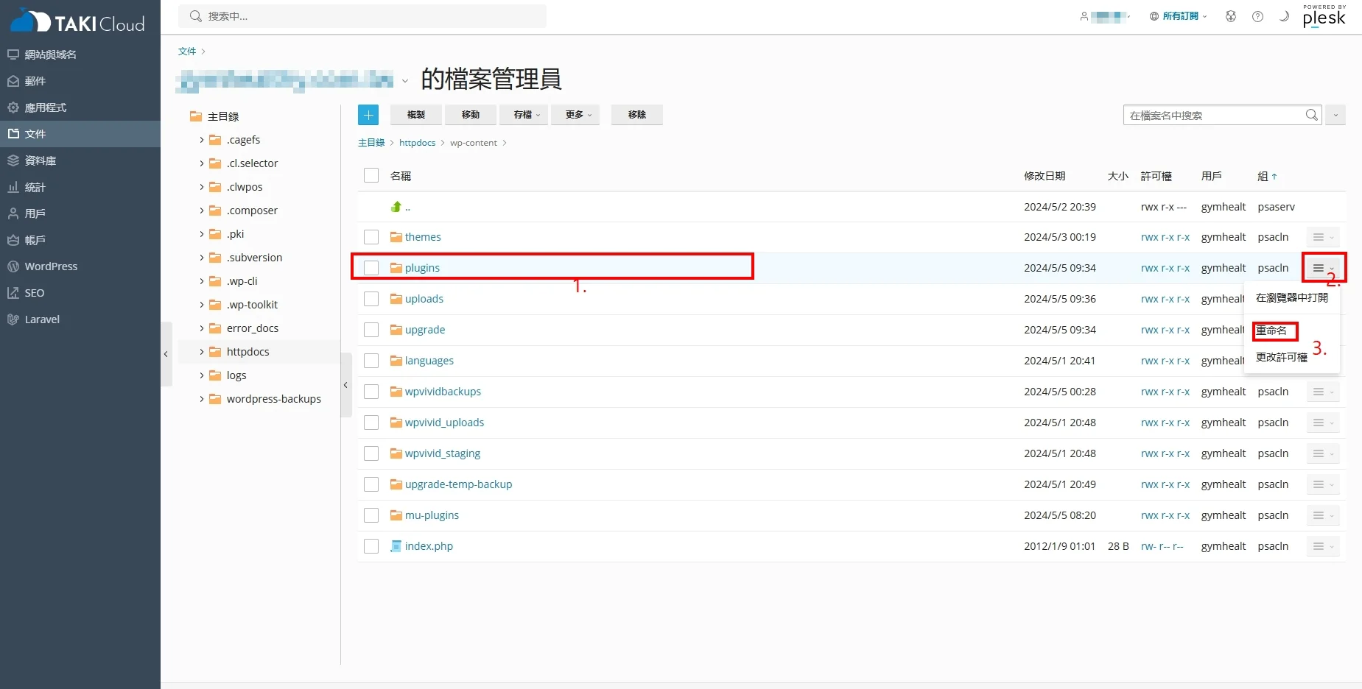Check the wpvivid_uploads folder checkbox

(x=371, y=423)
